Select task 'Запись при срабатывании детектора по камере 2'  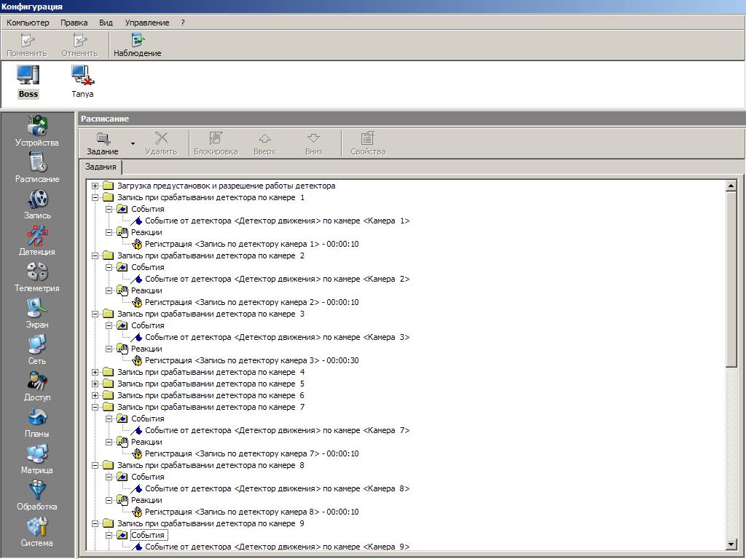211,255
